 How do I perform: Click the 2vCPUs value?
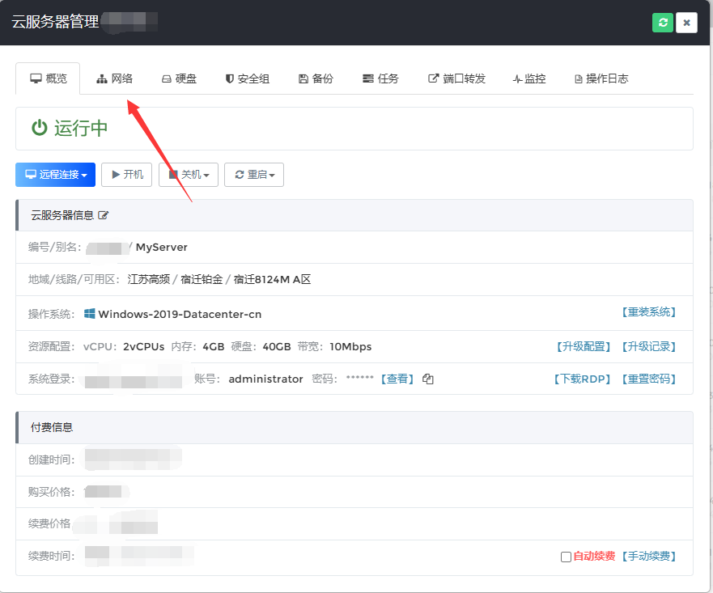tap(144, 347)
